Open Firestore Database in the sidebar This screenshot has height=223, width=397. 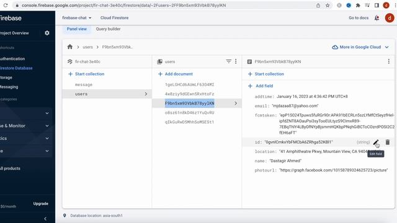tap(16, 68)
